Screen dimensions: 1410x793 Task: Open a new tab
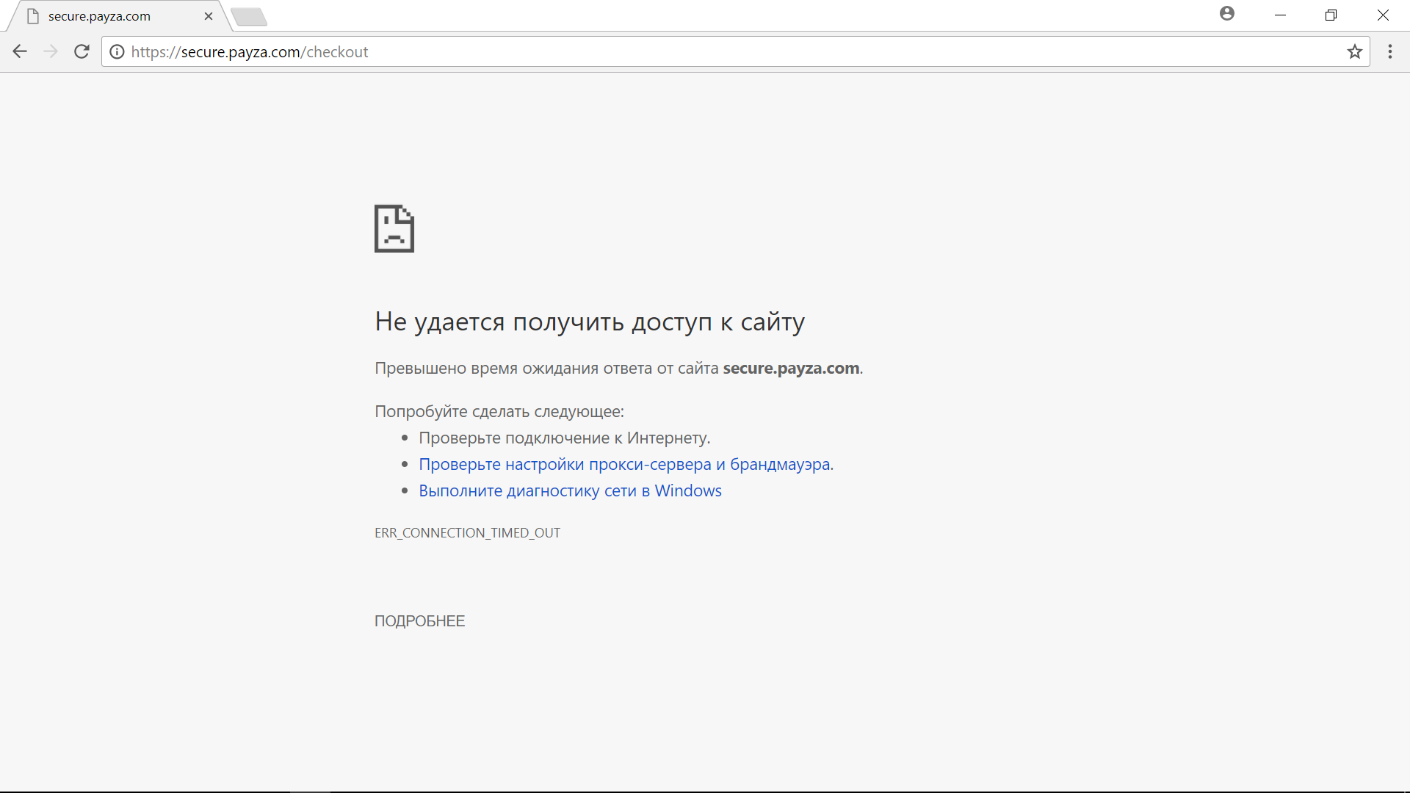249,17
